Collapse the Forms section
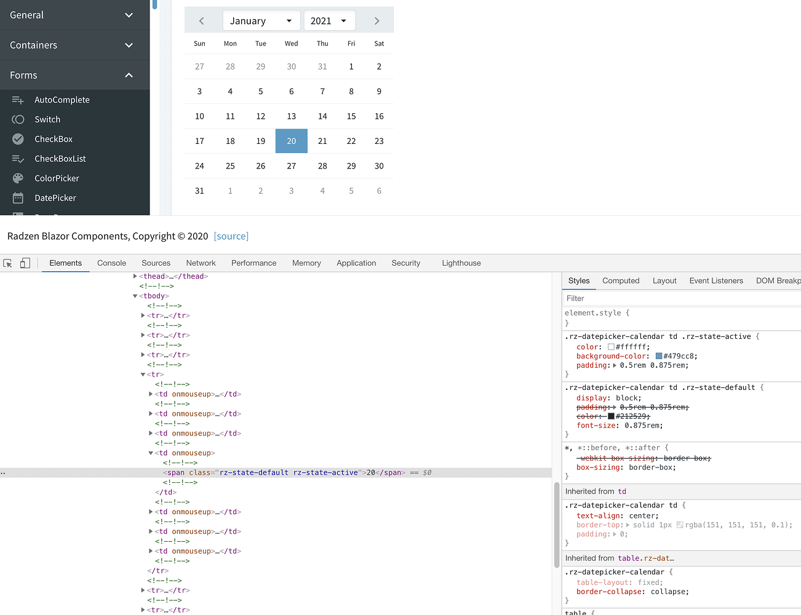The height and width of the screenshot is (615, 801). point(129,74)
